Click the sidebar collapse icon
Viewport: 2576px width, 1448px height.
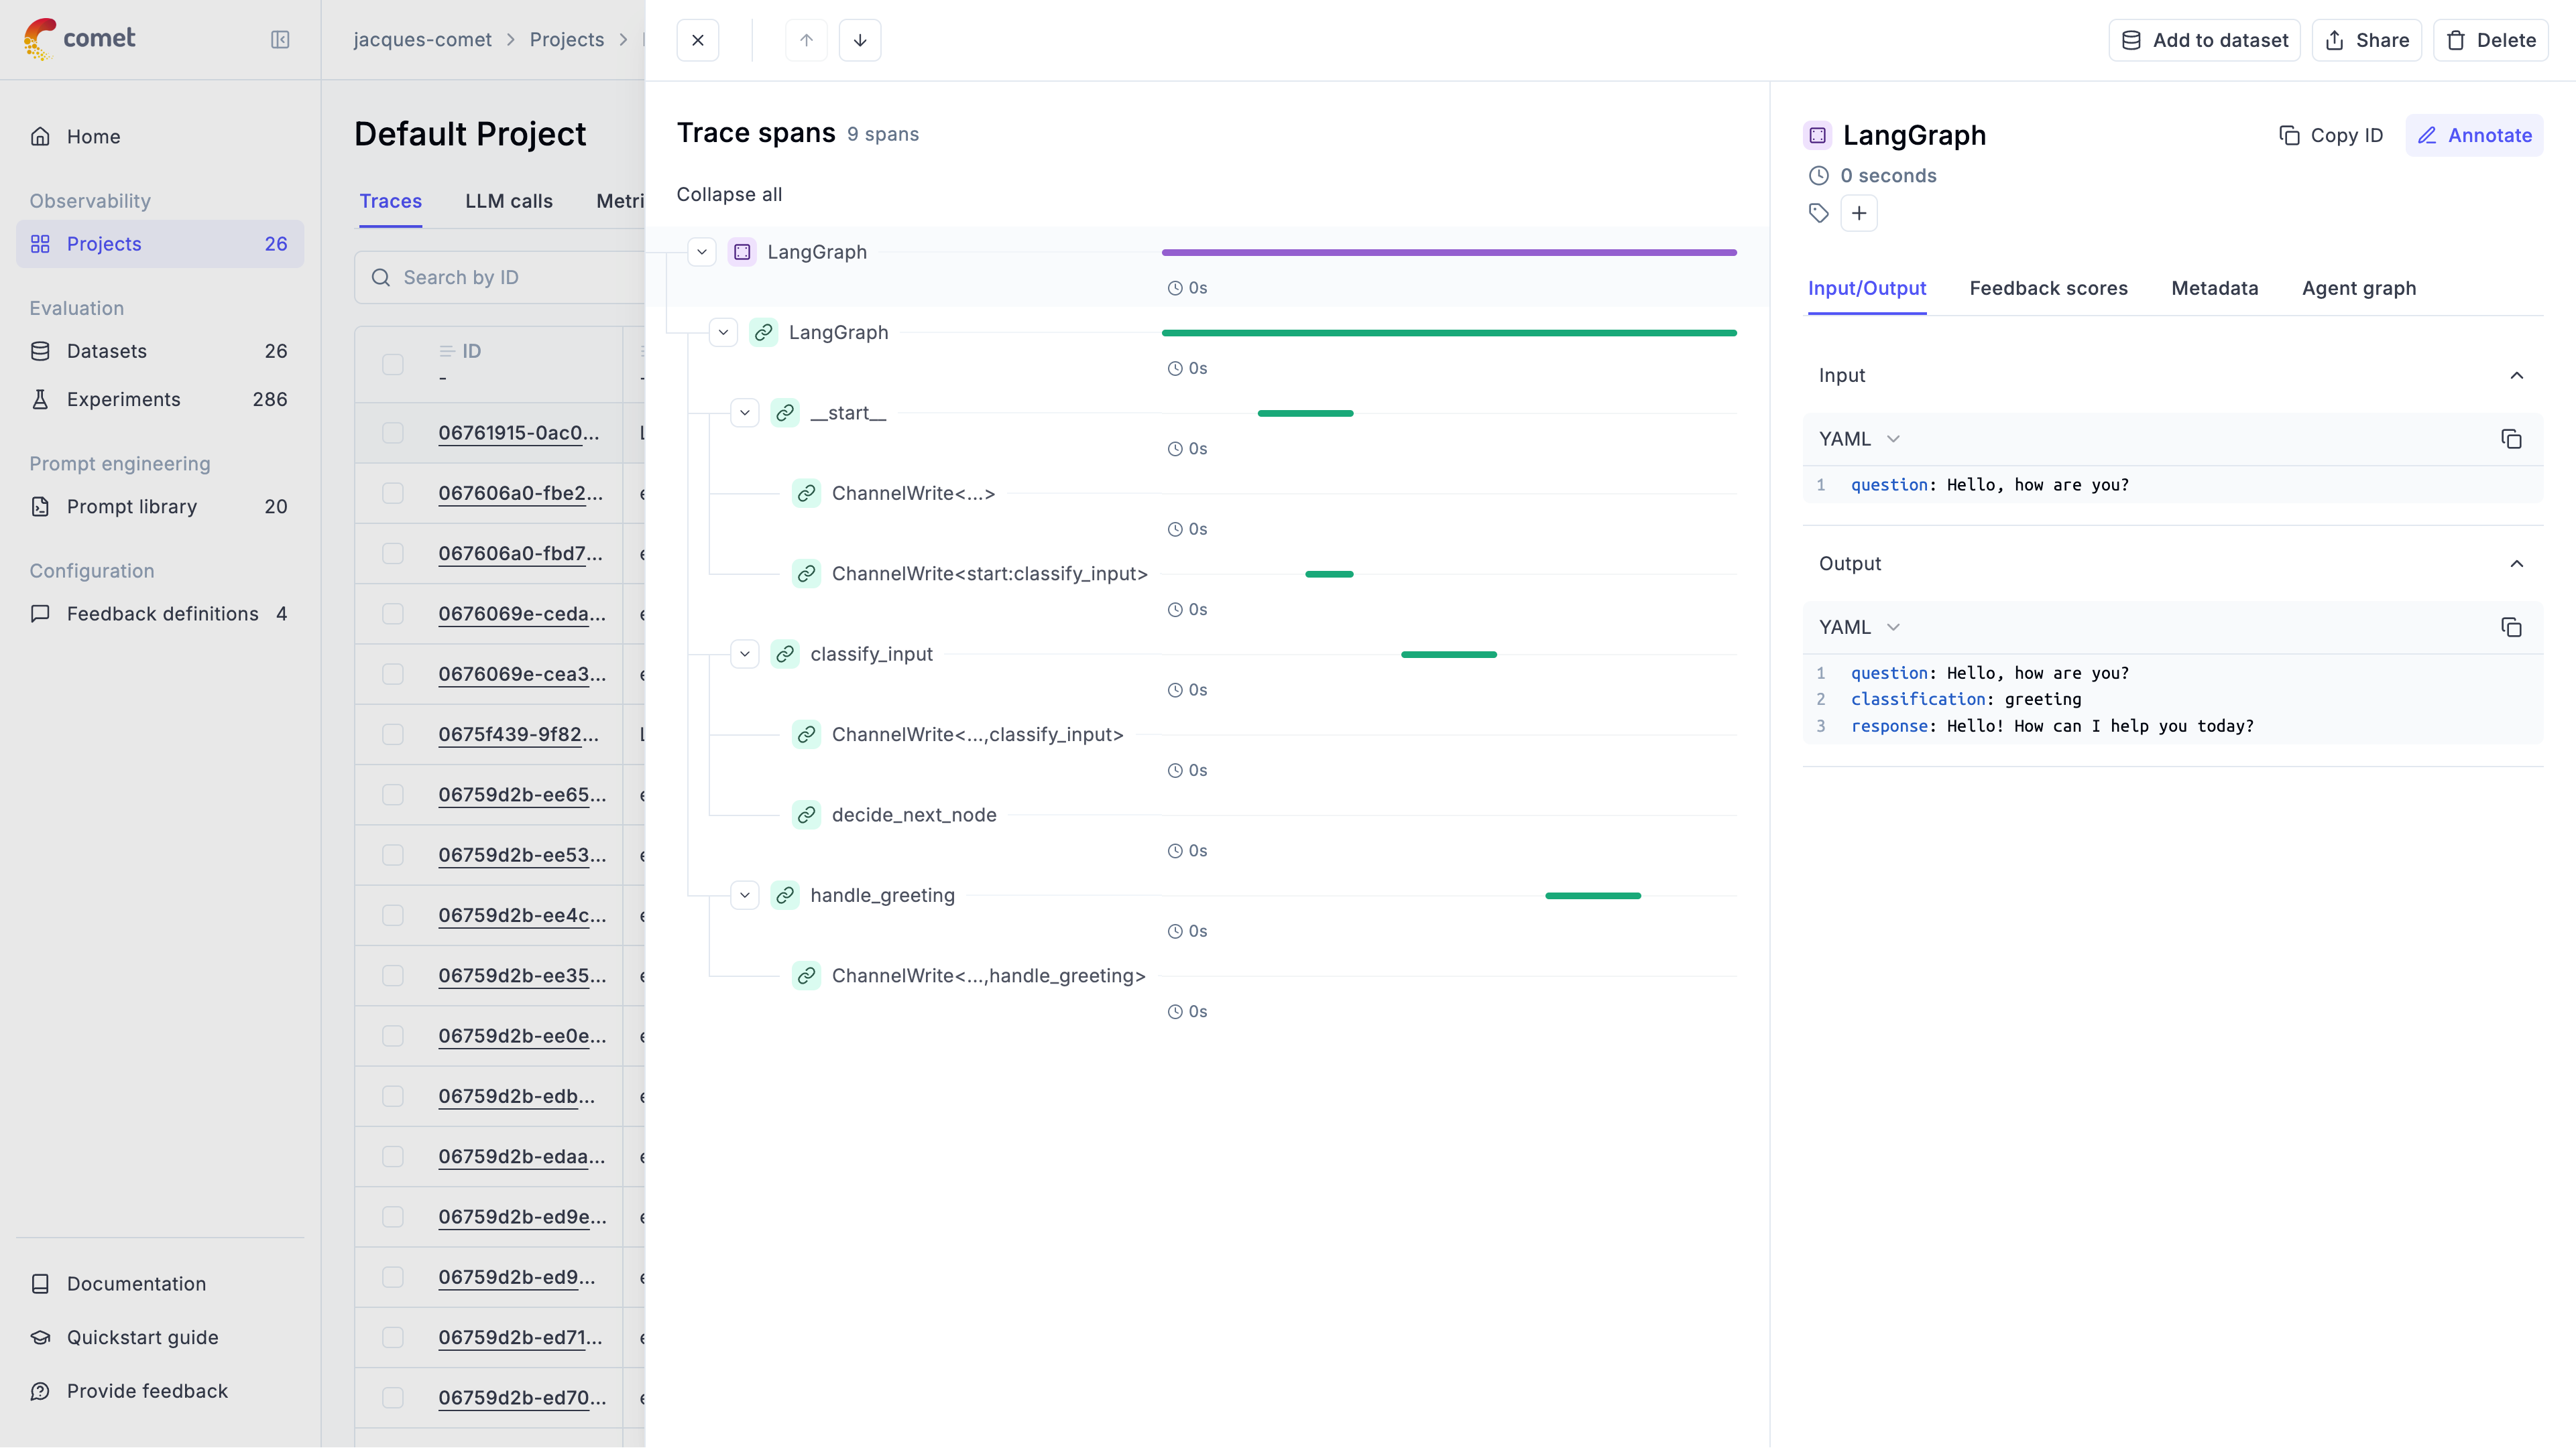coord(280,40)
